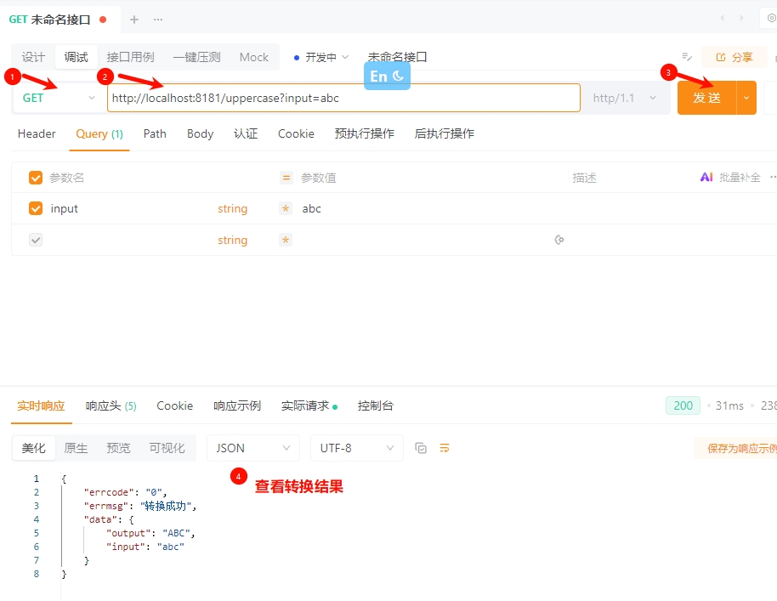Click the request URL input field

click(x=343, y=98)
